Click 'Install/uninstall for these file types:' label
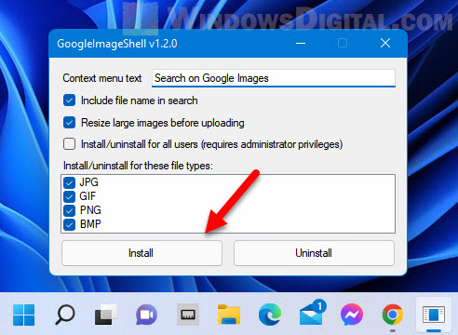This screenshot has width=458, height=335. coord(138,166)
